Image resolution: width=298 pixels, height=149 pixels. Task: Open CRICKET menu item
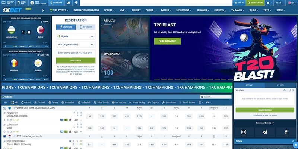coord(136,10)
